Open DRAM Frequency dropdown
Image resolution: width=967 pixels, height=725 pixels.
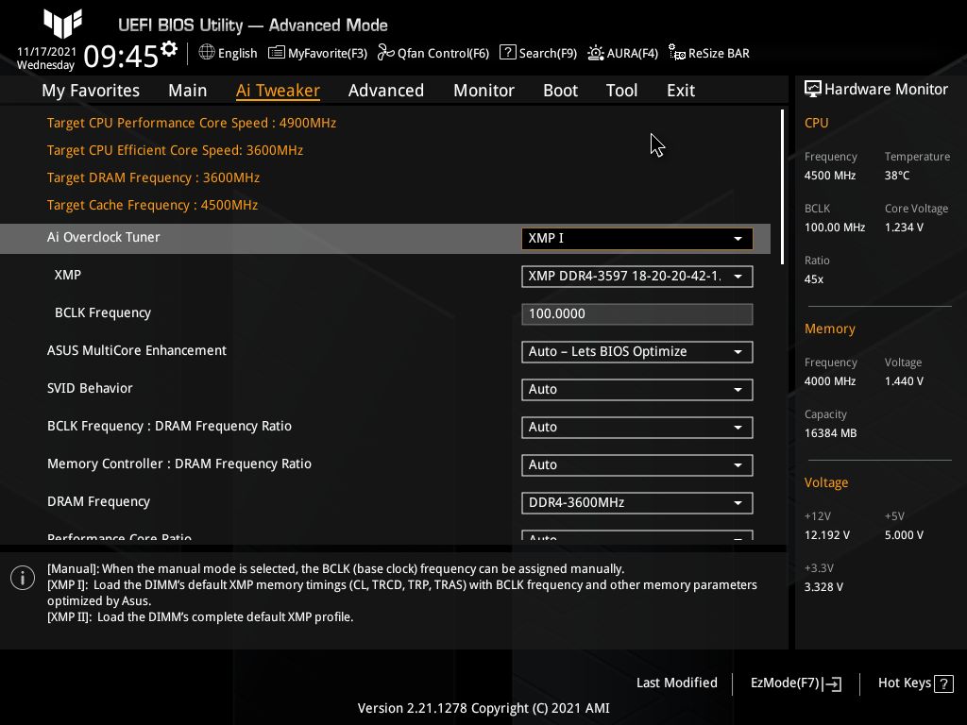pyautogui.click(x=637, y=502)
